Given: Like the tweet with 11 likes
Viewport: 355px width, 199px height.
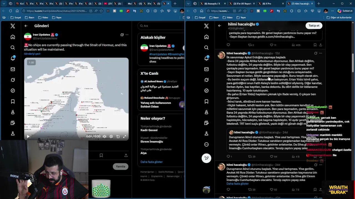Looking at the screenshot, I should [273, 45].
